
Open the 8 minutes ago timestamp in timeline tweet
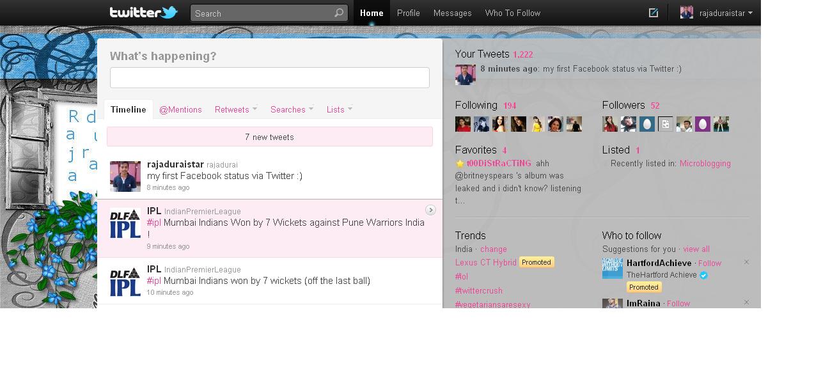(x=168, y=187)
